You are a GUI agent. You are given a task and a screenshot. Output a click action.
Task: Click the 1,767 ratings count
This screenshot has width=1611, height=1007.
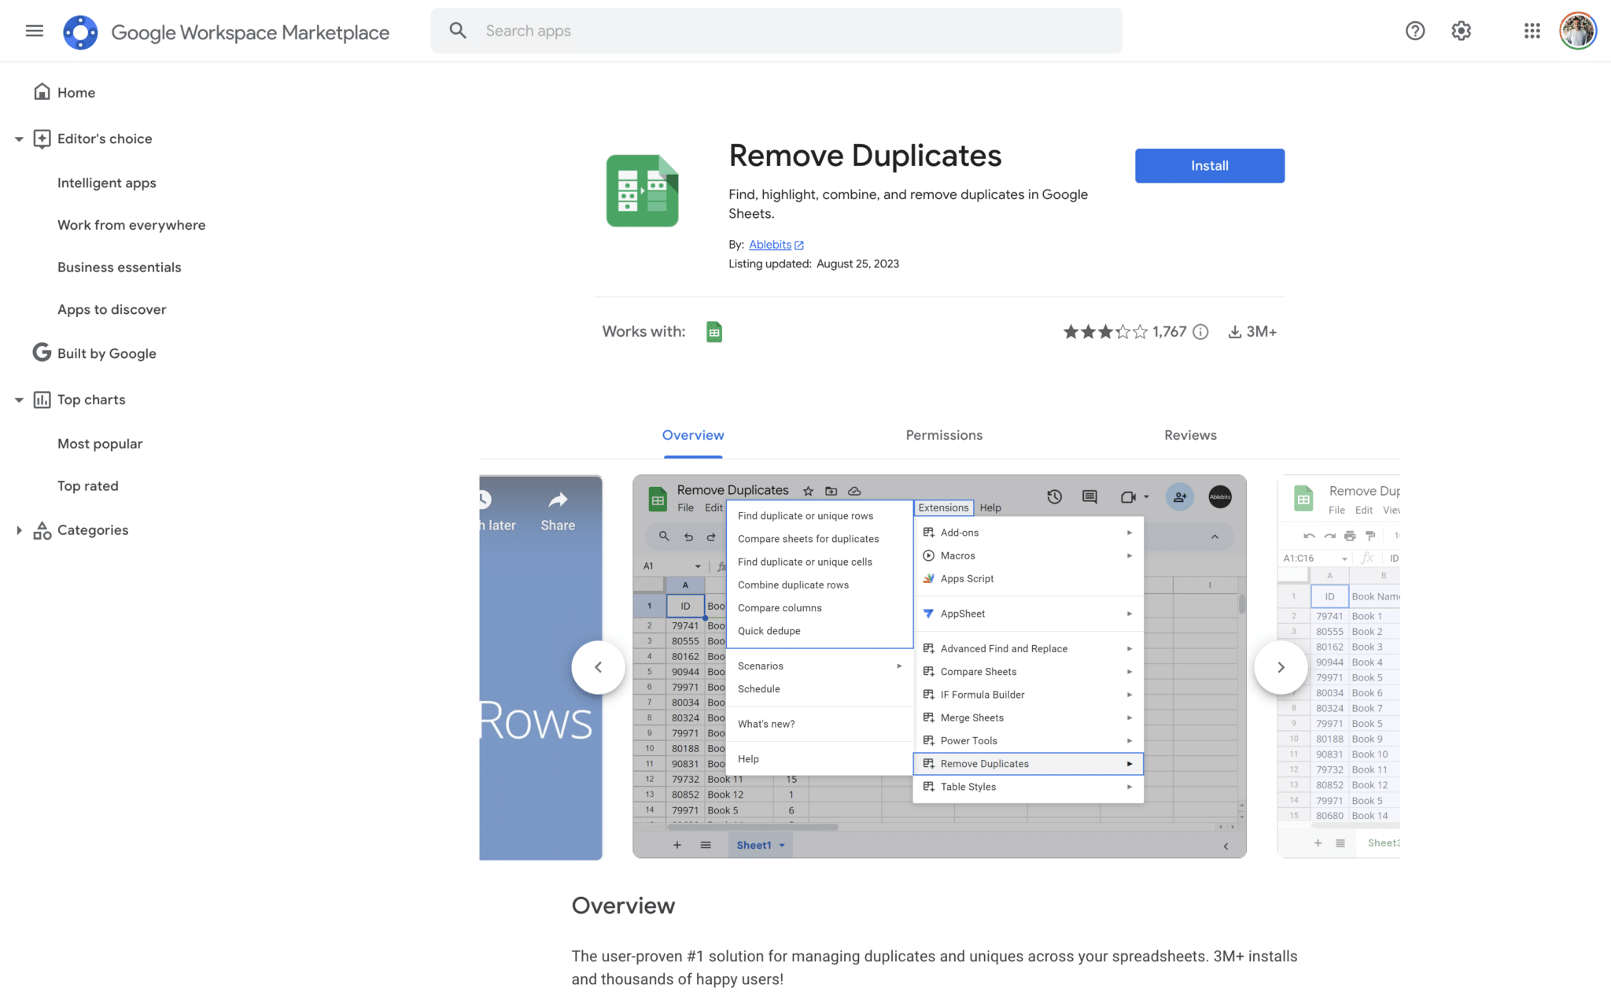(x=1170, y=332)
